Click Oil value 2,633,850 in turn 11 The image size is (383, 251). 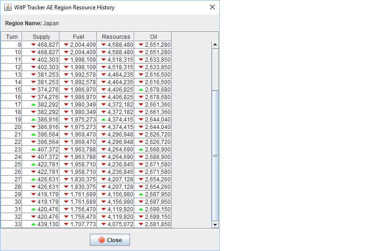pyautogui.click(x=158, y=59)
